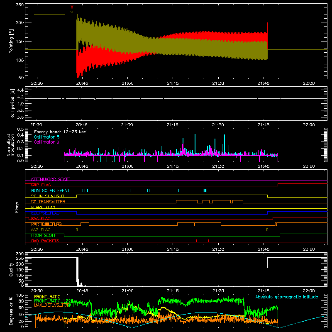This screenshot has height=332, width=332.
Task: Click the ATTENUATOR_STATE flag label
Action: (x=50, y=179)
